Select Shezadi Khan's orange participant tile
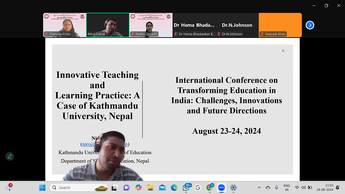The height and width of the screenshot is (194, 345). point(280,25)
